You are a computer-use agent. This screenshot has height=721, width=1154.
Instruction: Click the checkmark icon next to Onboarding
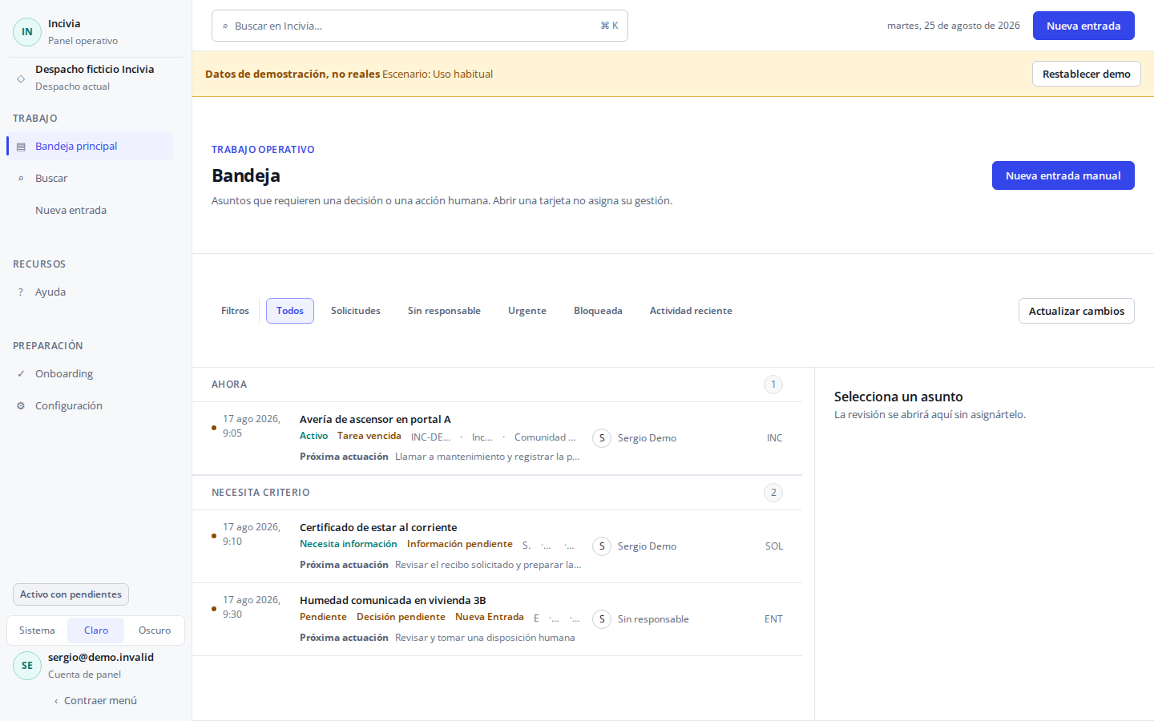pos(21,374)
